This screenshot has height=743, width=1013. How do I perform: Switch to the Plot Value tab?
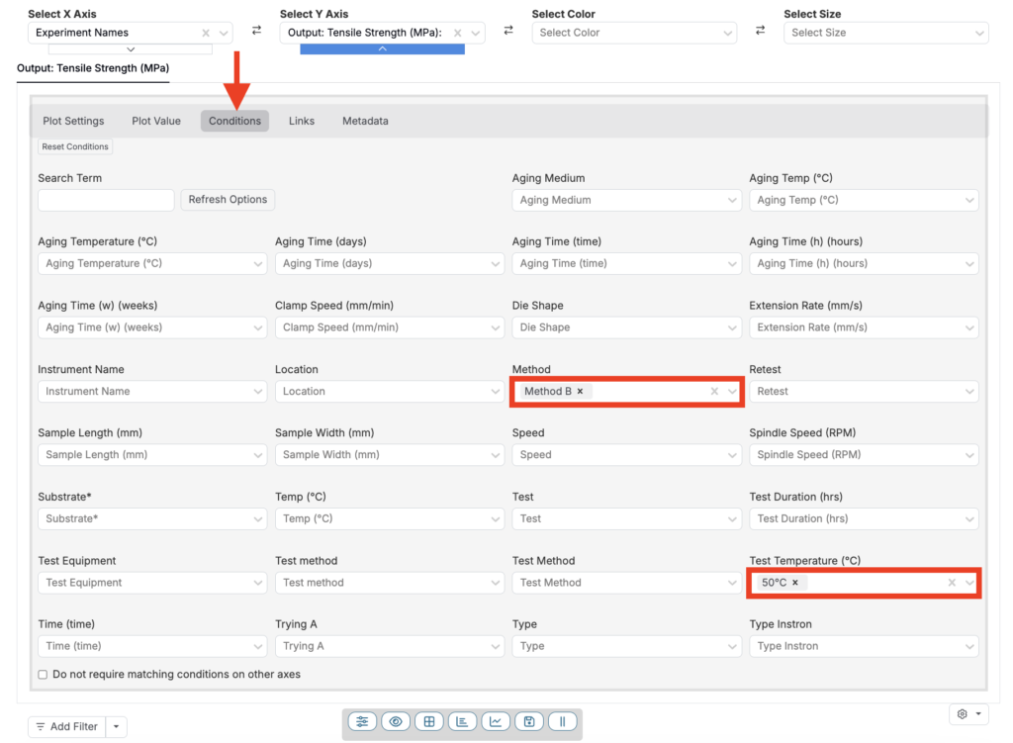[x=156, y=121]
